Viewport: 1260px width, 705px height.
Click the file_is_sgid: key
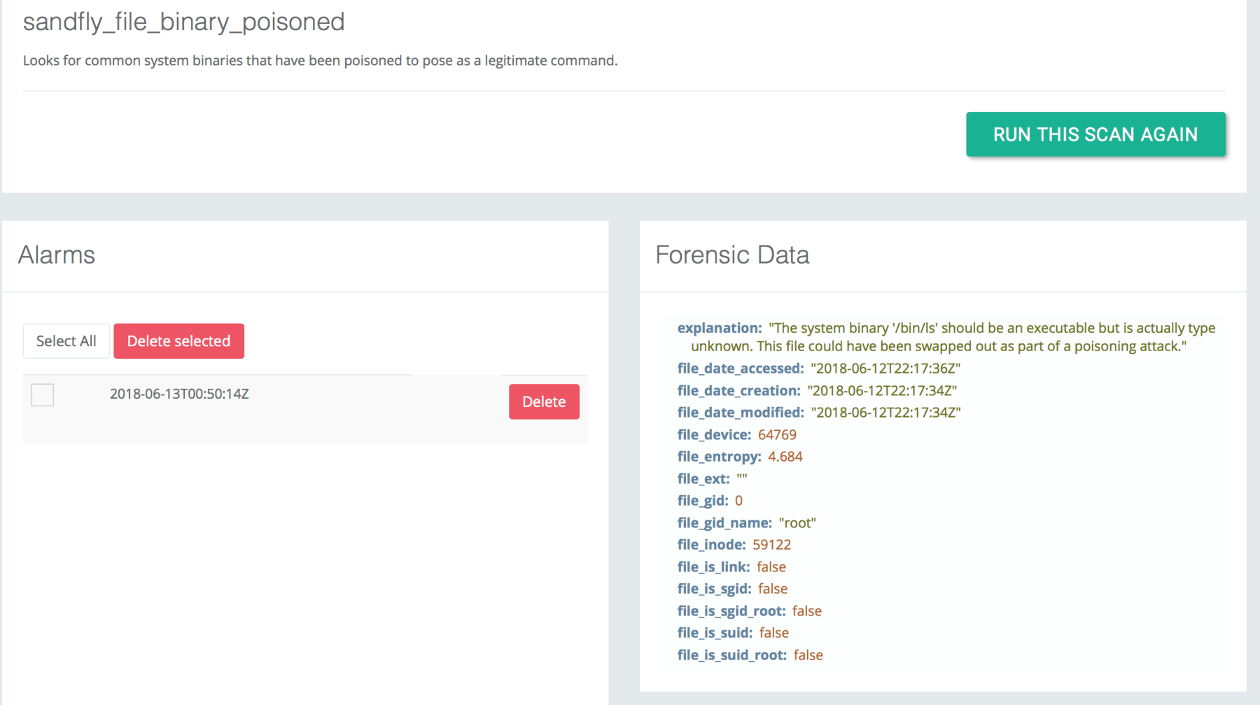tap(714, 589)
